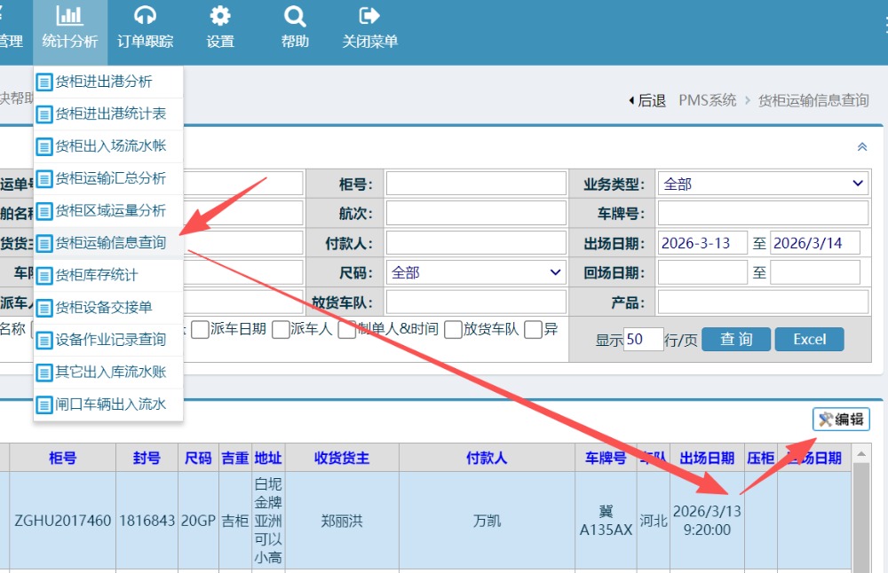Click the 出场日期 start date field
The image size is (888, 573).
tap(702, 243)
